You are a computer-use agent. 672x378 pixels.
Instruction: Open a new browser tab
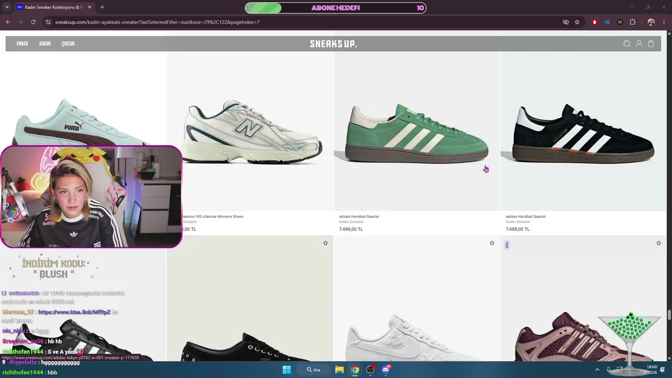coord(102,7)
